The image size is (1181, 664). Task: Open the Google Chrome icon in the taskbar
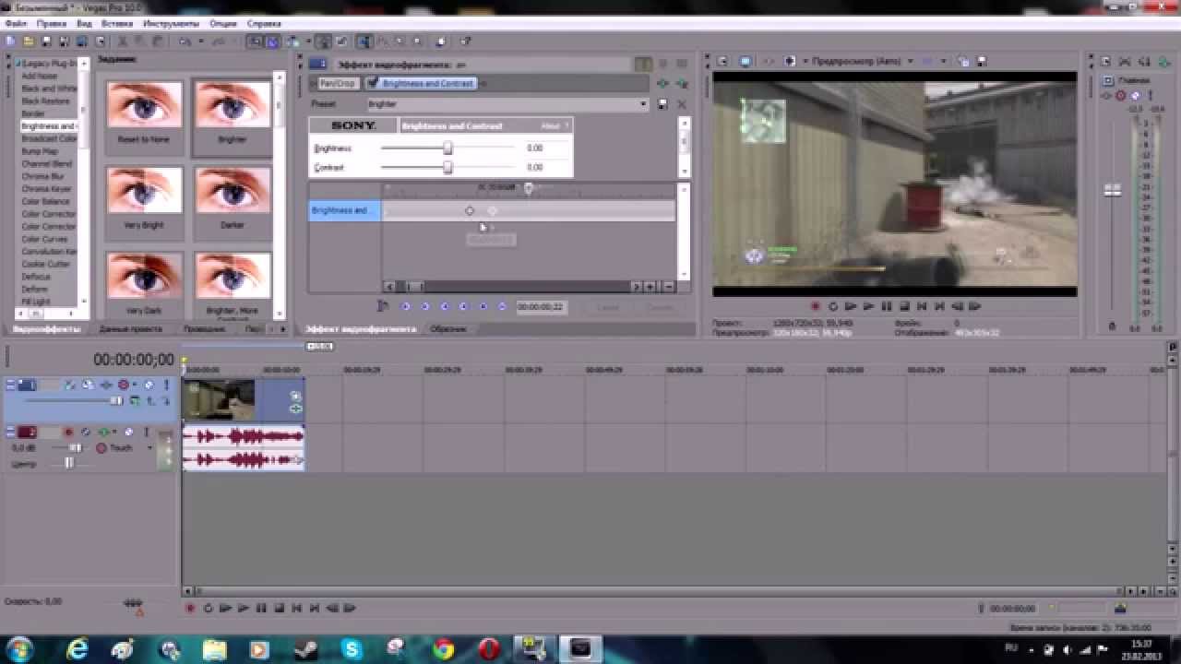click(x=443, y=649)
